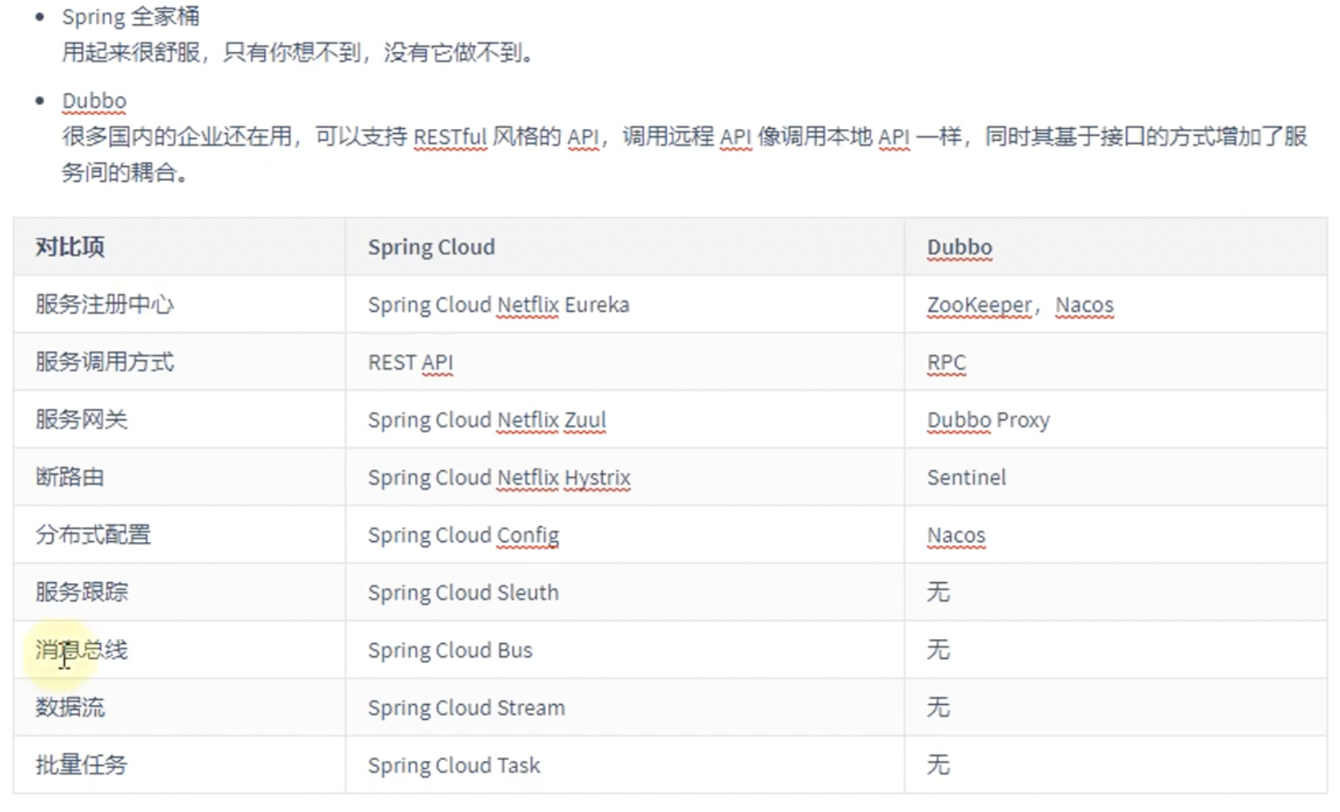Select the Spring Cloud Netflix Hystrix cell
This screenshot has width=1340, height=812.
point(499,476)
